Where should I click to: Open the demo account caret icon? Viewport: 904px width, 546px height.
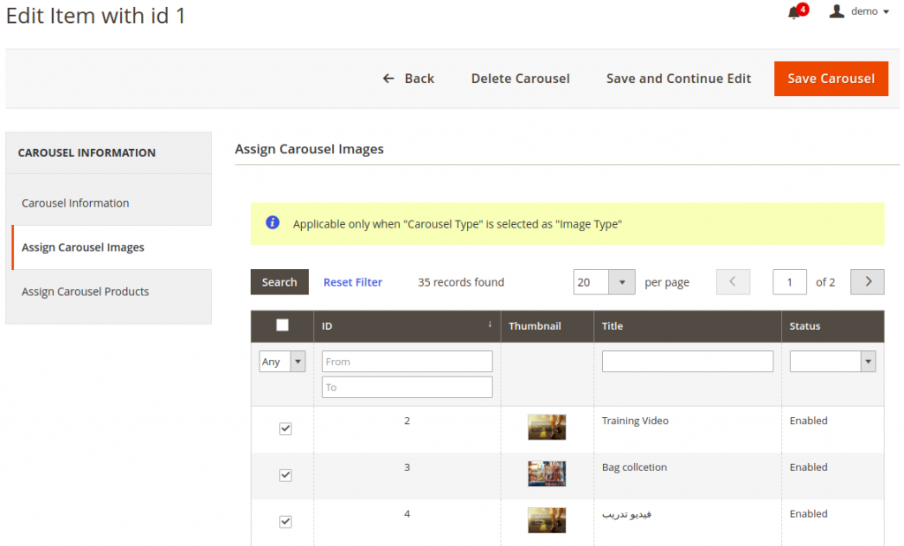[x=886, y=11]
